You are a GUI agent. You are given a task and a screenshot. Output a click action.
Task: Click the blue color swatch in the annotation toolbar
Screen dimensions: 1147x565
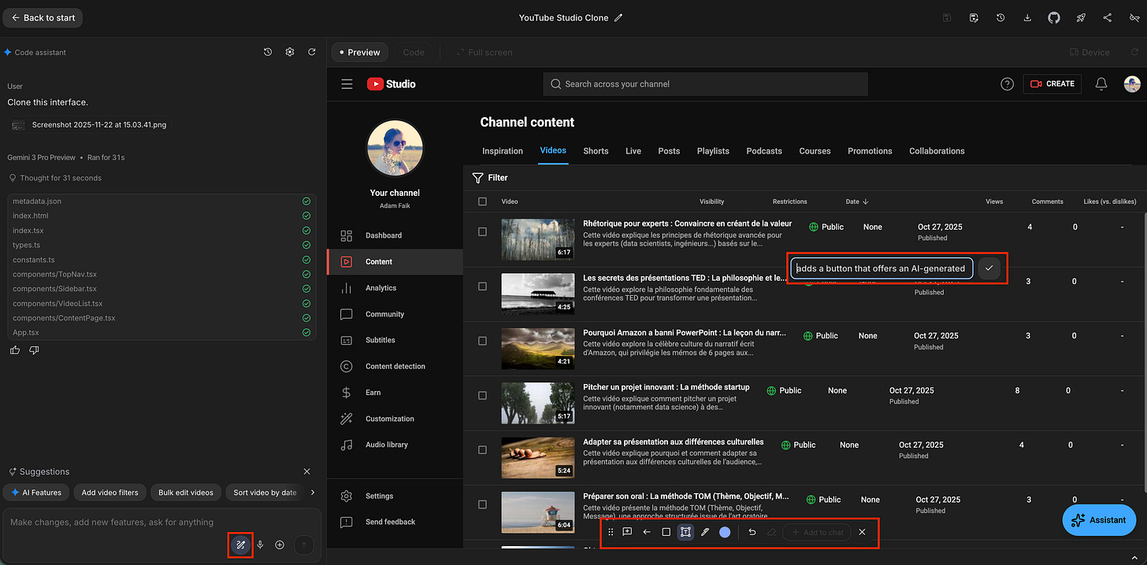[724, 532]
